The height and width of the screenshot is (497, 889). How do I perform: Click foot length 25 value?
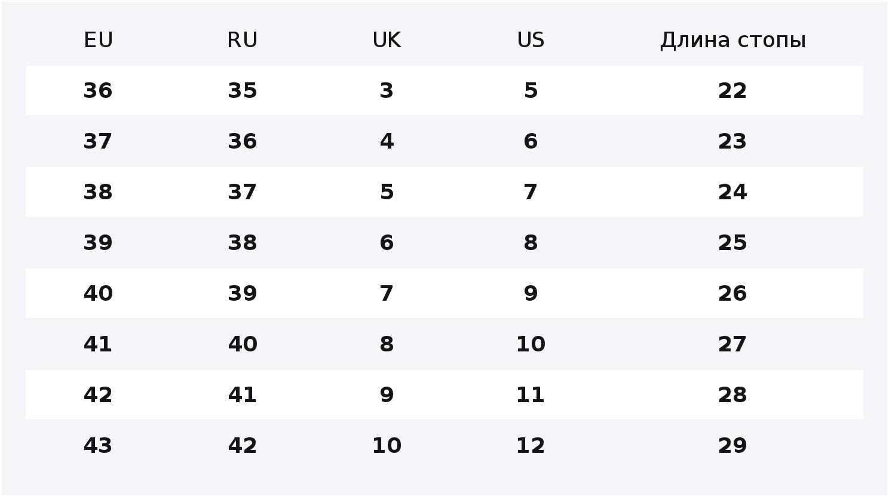coord(732,243)
